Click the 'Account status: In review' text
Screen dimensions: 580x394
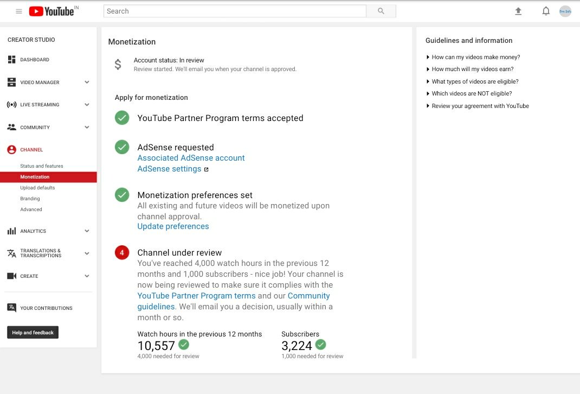169,60
